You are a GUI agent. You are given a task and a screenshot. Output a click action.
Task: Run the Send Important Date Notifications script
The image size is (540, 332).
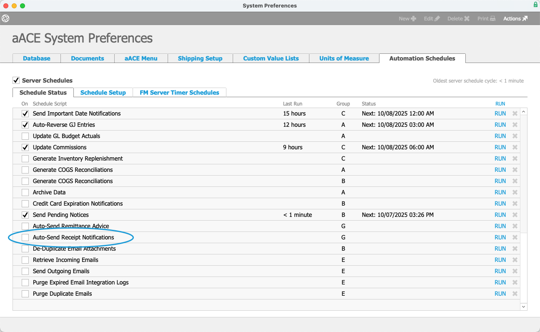pyautogui.click(x=500, y=113)
